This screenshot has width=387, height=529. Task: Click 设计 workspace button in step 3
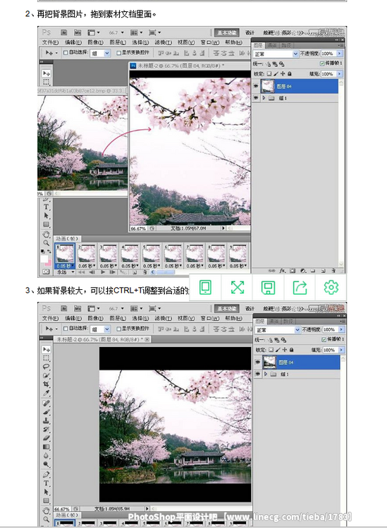coord(250,308)
